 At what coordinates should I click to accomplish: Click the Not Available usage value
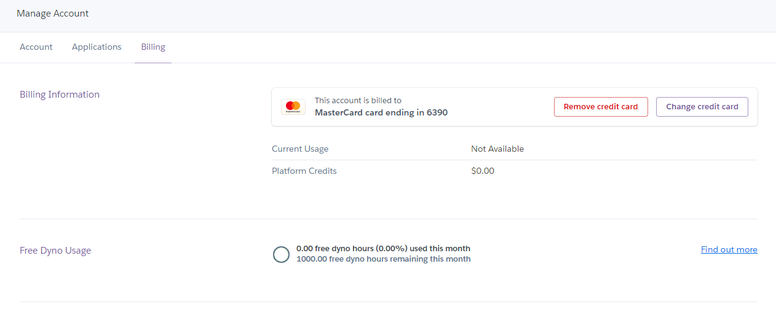click(x=497, y=149)
